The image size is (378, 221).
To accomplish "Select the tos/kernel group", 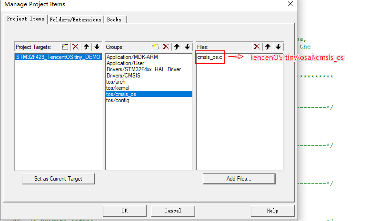I will 149,88.
